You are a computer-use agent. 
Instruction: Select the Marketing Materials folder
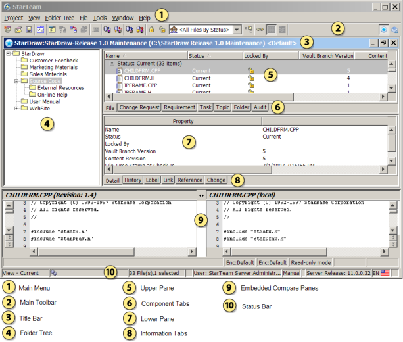[54, 68]
